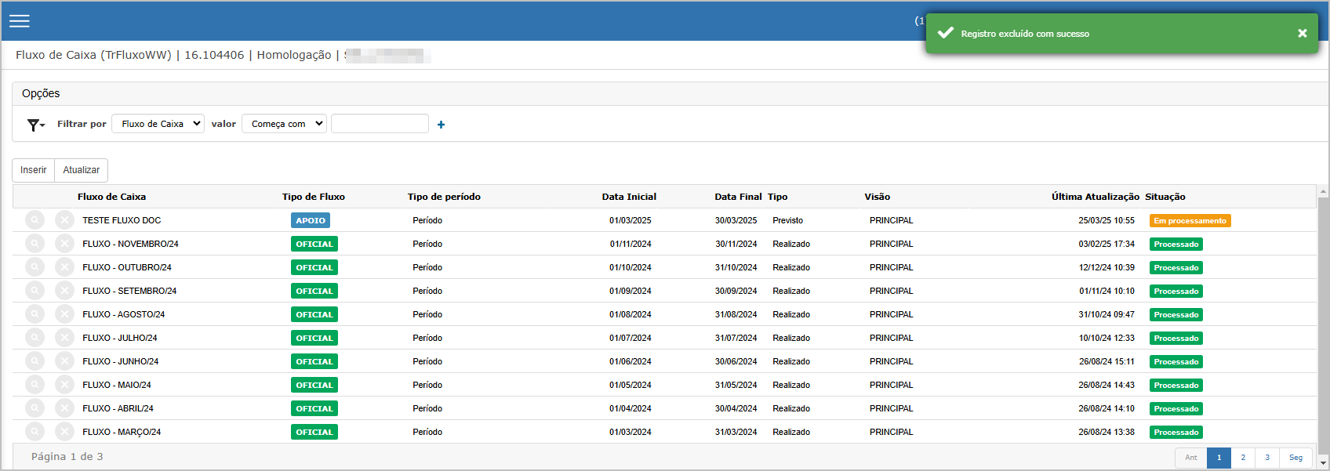Screen dimensions: 1330x471
Task: Sort by Fluxo de Caixa column header
Action: point(111,197)
